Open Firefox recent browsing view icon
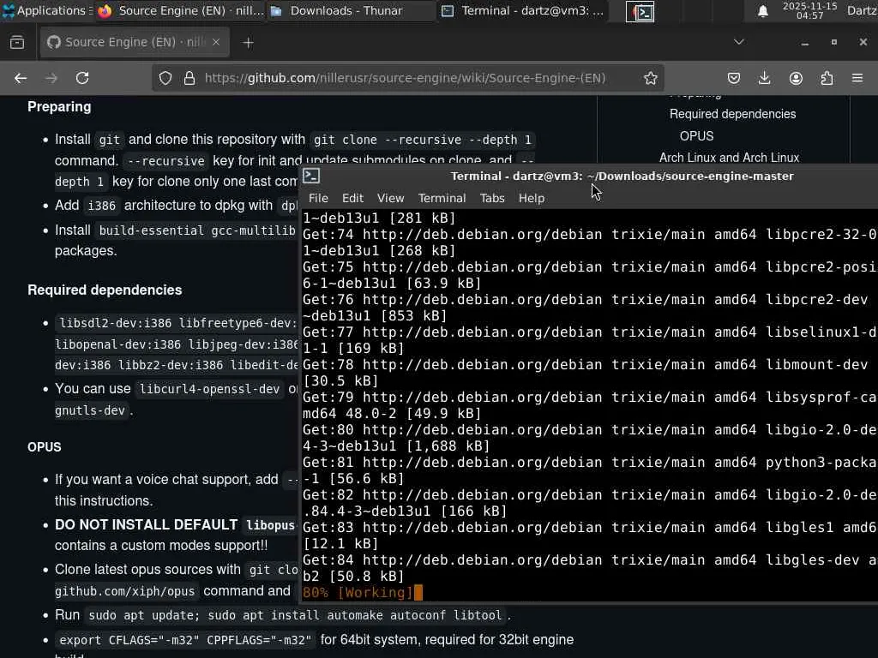The image size is (878, 658). tap(17, 43)
